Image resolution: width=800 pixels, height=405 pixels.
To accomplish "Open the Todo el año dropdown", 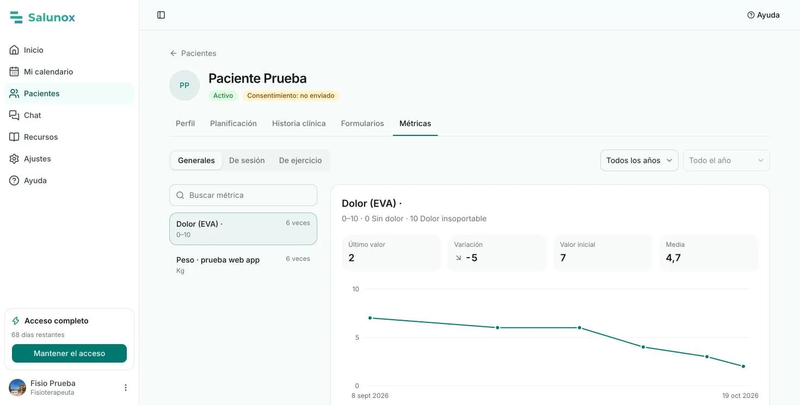I will (x=727, y=160).
